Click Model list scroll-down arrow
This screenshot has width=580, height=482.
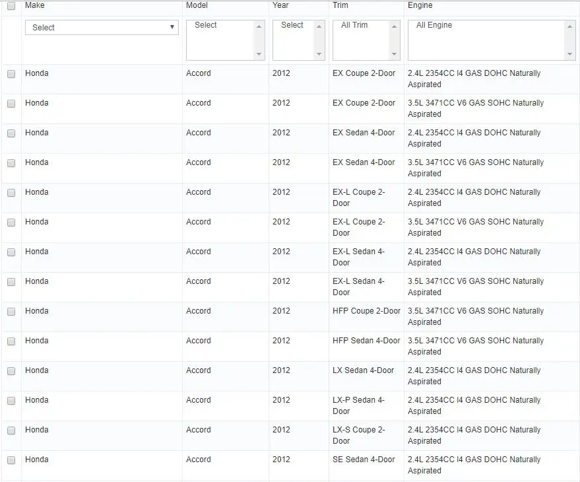pyautogui.click(x=259, y=54)
